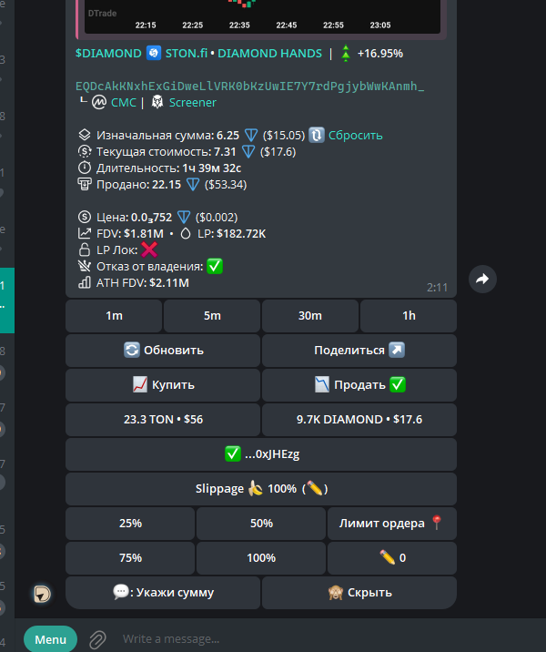Click the Обновить refresh button

point(163,350)
